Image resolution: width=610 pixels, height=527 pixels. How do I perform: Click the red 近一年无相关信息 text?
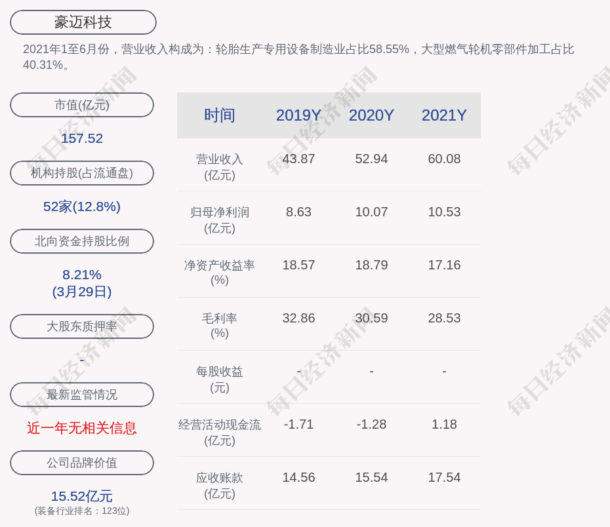click(x=82, y=428)
